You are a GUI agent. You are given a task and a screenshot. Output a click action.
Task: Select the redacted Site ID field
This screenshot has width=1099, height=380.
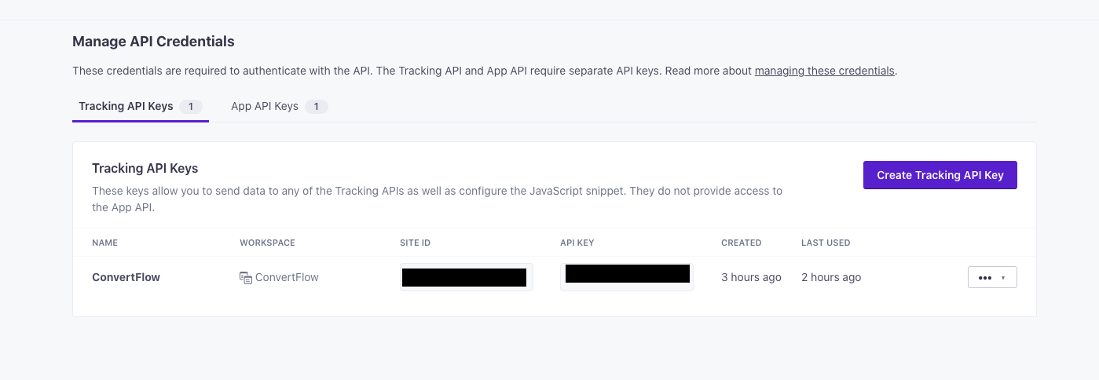coord(467,277)
